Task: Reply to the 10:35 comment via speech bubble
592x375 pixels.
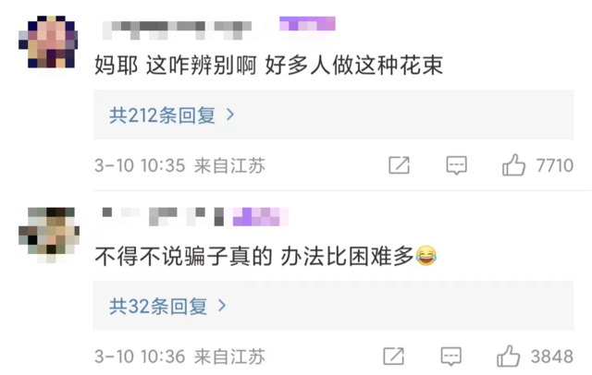Action: click(456, 165)
